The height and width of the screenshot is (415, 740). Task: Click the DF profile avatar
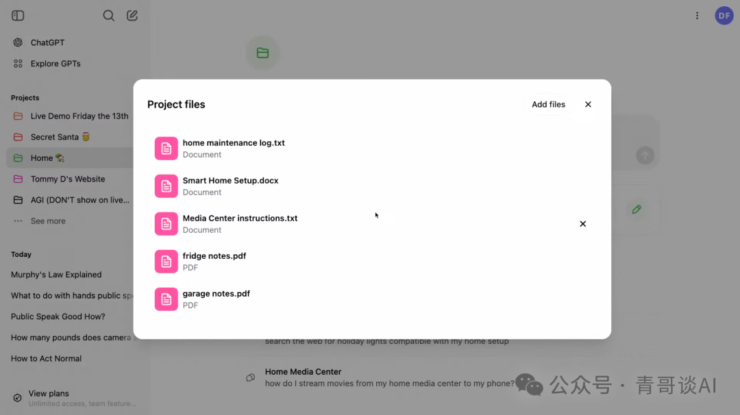click(x=724, y=16)
